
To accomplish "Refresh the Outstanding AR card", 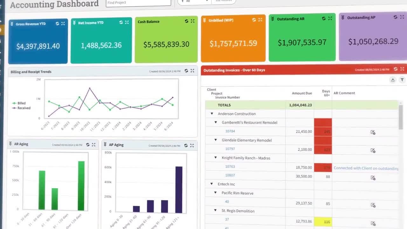I will point(324,18).
